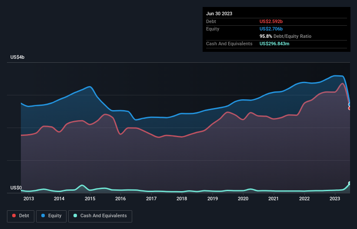
Task: Click the 2013 x-axis label
Action: [29, 199]
